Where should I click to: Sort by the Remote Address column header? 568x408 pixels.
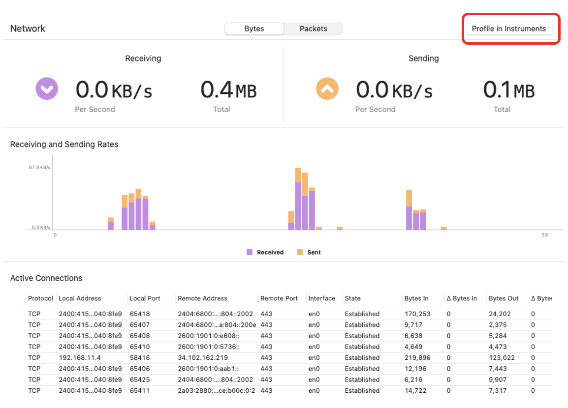tap(202, 298)
